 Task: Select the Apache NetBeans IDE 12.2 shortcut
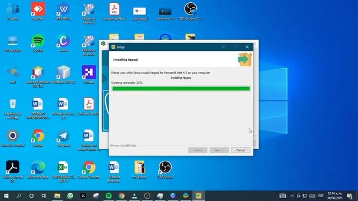click(38, 76)
